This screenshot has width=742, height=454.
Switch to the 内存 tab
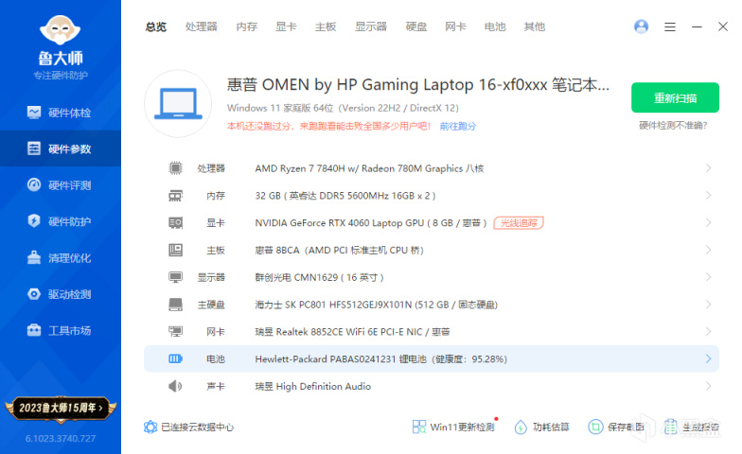[246, 26]
